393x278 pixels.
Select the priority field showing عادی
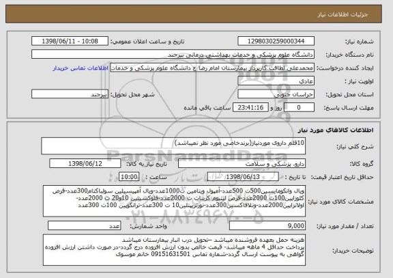pos(276,81)
